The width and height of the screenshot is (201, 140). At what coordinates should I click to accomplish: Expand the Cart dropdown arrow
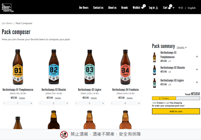tap(174, 8)
